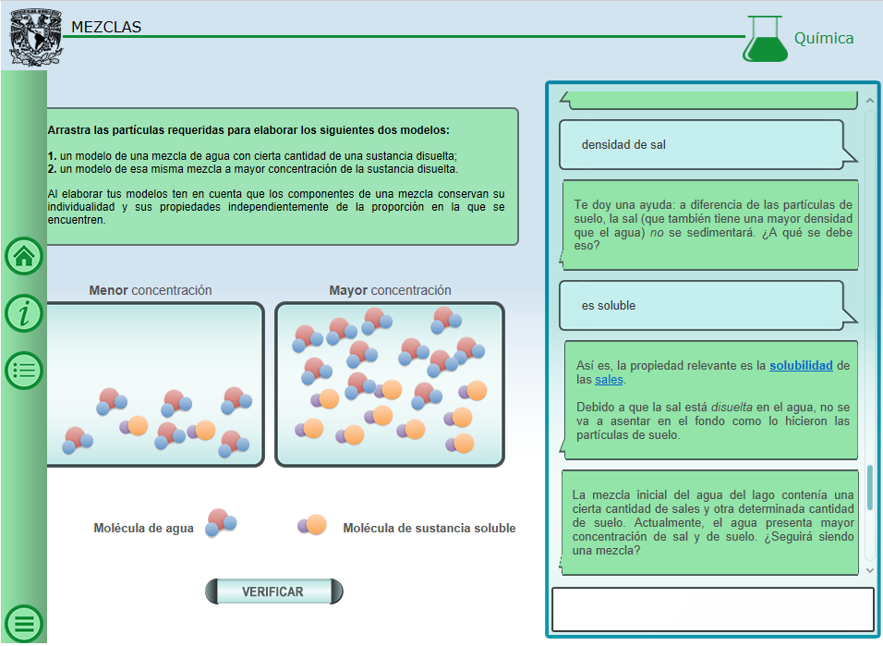Screen dimensions: 883x646
Task: Click the MEZCLAS heading
Action: [x=106, y=27]
